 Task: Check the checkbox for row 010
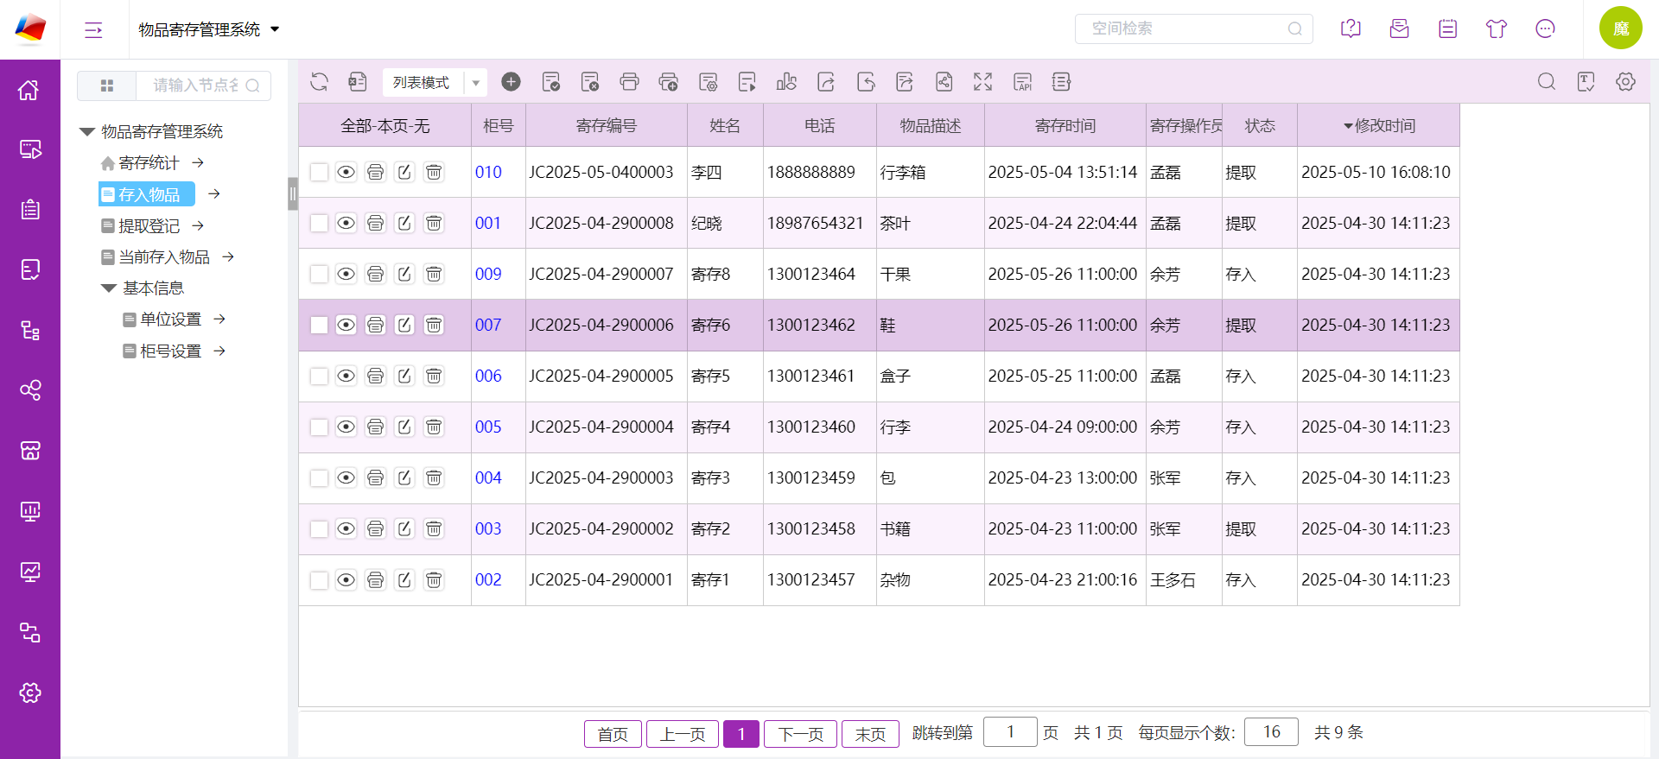319,172
